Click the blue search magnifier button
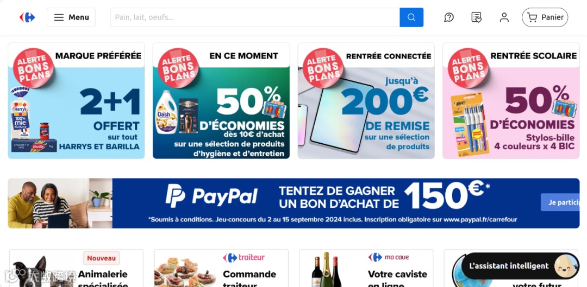This screenshot has width=587, height=287. [x=411, y=17]
